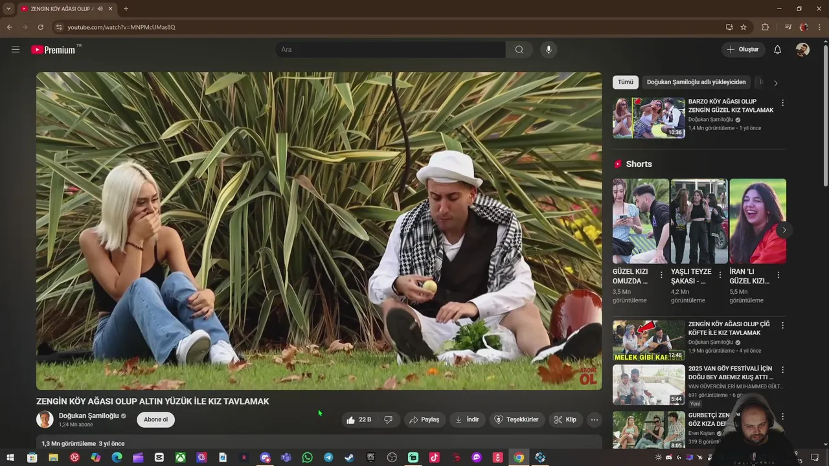Click the search magnifier button
829x466 pixels.
click(519, 49)
